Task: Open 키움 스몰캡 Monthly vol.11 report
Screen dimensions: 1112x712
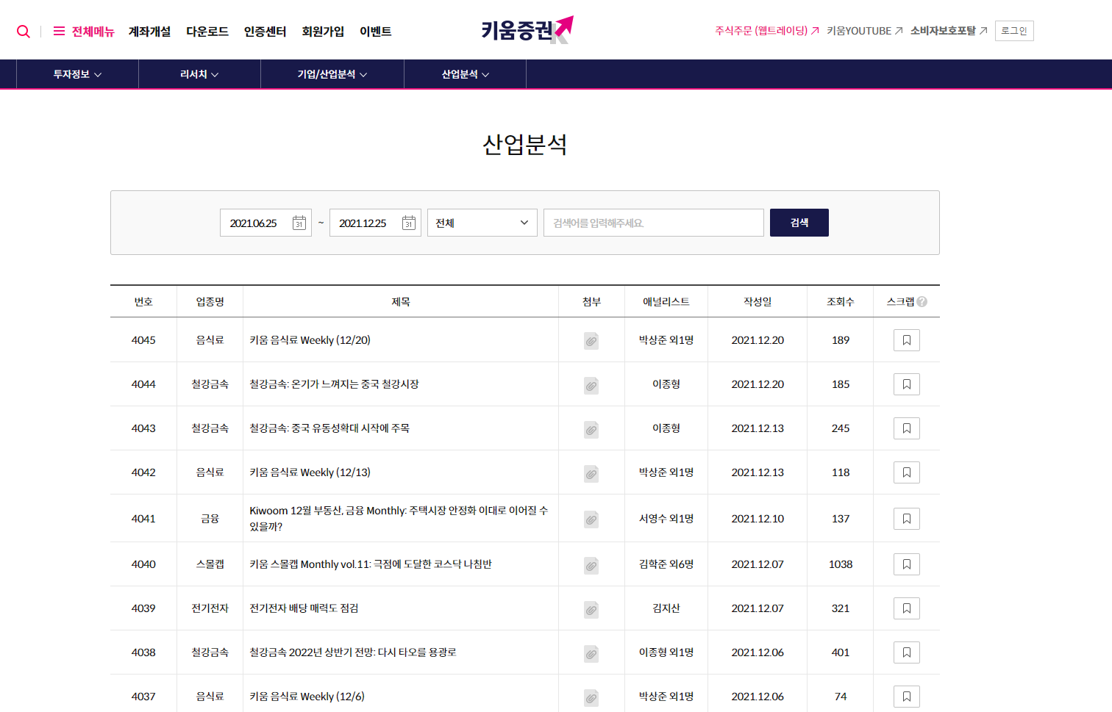Action: pos(371,564)
